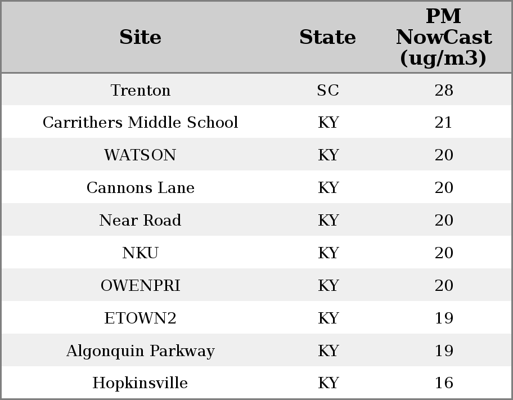This screenshot has height=400, width=513.
Task: Click the PM value 16
Action: (444, 383)
